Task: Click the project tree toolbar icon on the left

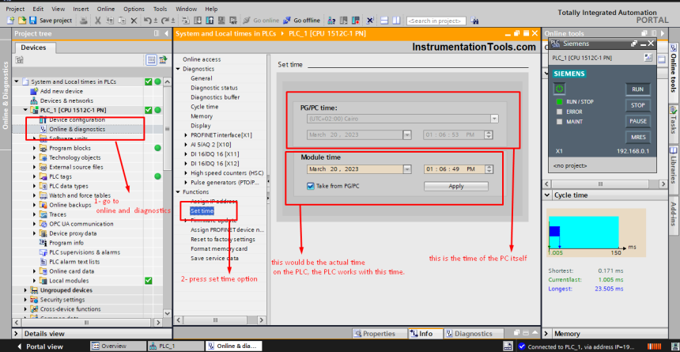Action: point(19,60)
